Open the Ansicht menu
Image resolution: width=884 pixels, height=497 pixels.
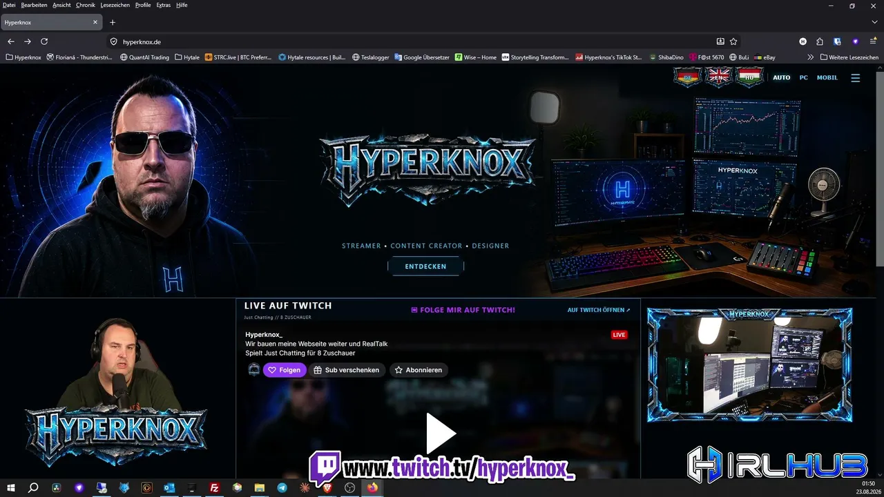61,5
